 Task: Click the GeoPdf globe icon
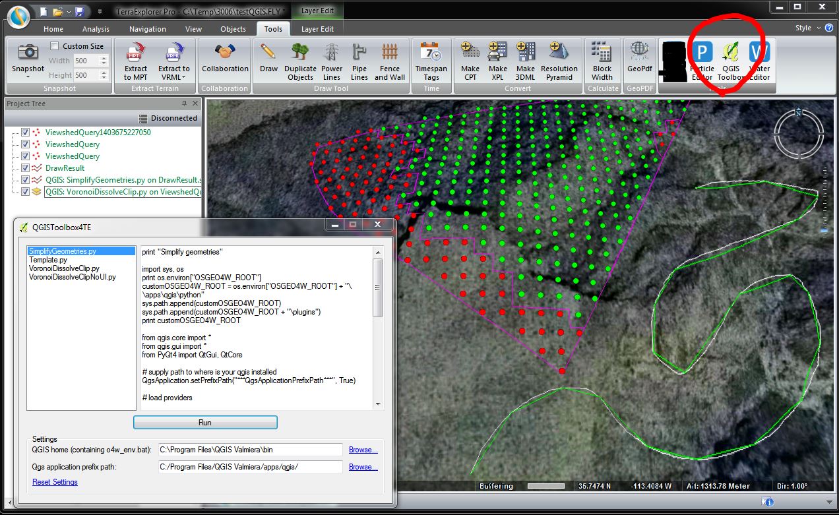pyautogui.click(x=639, y=51)
